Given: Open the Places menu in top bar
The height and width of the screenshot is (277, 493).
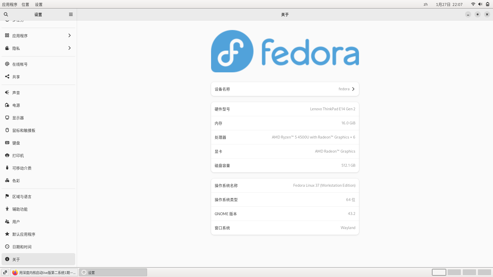Looking at the screenshot, I should point(25,4).
